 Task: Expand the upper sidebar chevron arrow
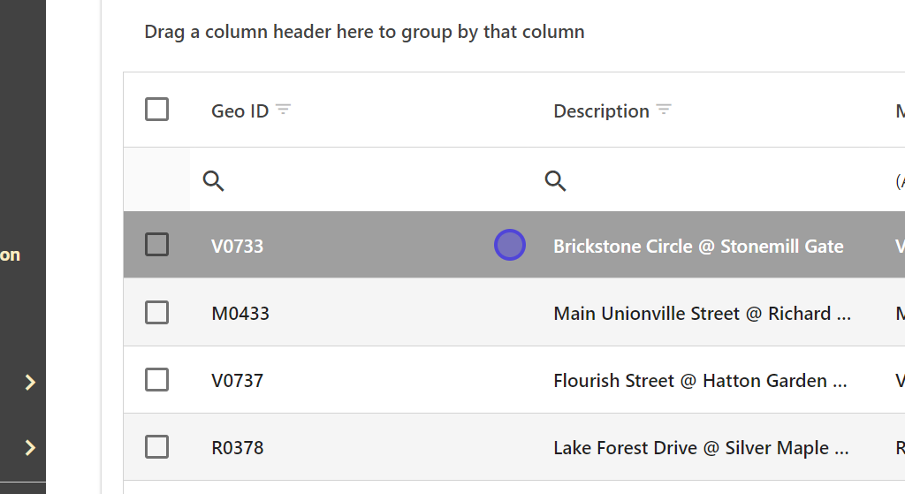[30, 382]
